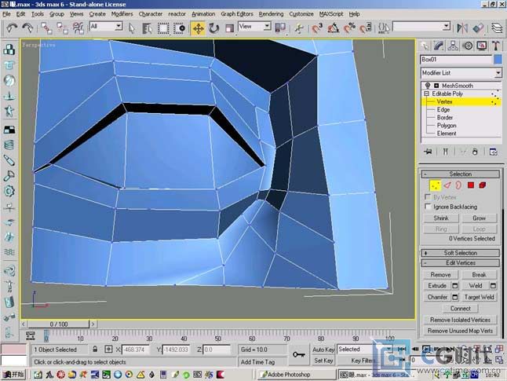507x381 pixels.
Task: Click Remove Isolated Vertices button
Action: point(460,320)
